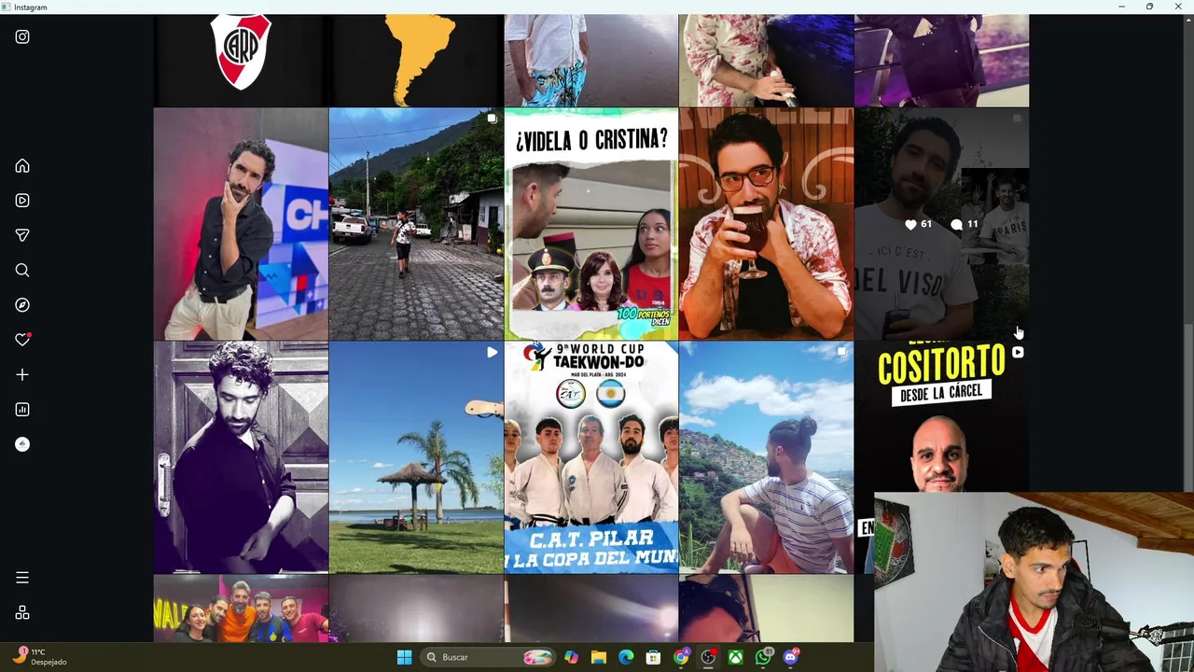
Task: Create a new post with the plus icon
Action: pos(22,374)
